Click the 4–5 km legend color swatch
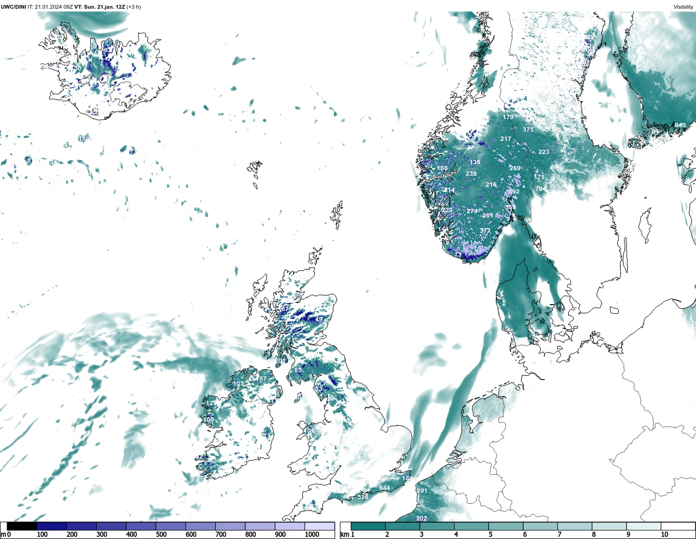696x539 pixels. pos(471,526)
